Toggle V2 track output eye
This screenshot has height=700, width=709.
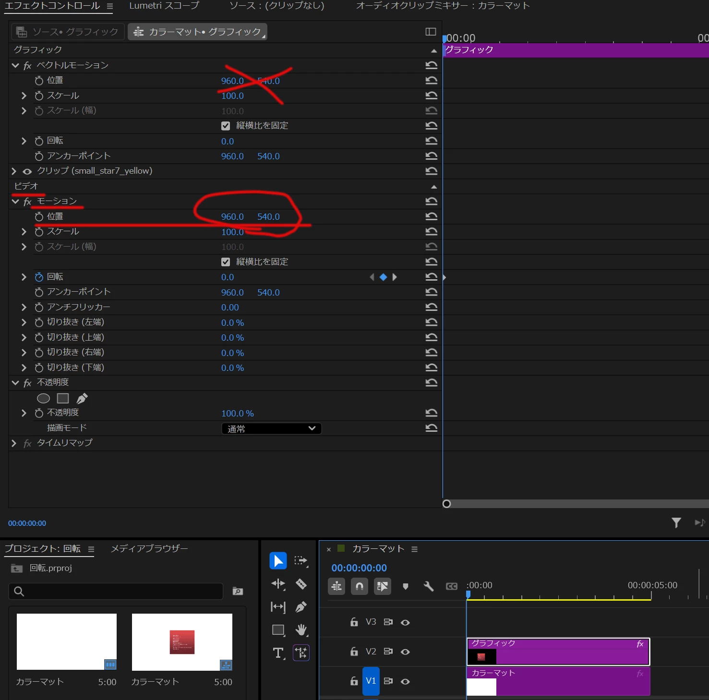tap(405, 652)
